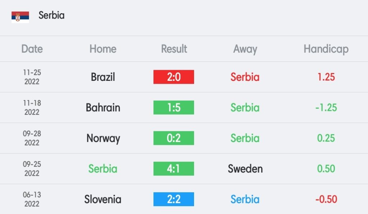Select the 11-18 2022 match date

click(x=32, y=107)
